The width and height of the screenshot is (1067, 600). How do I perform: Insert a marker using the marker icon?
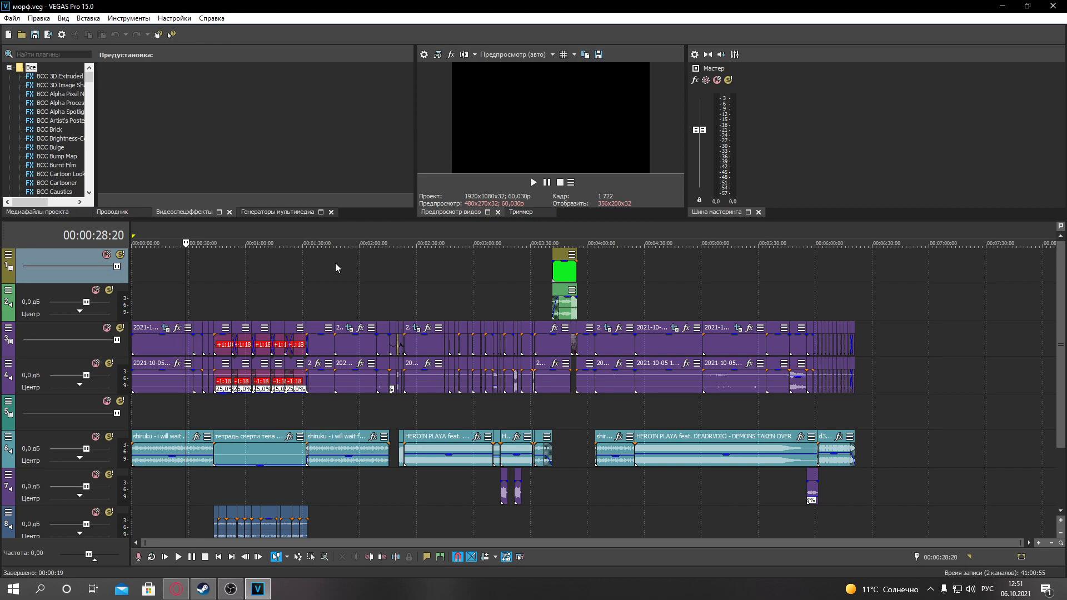point(426,557)
